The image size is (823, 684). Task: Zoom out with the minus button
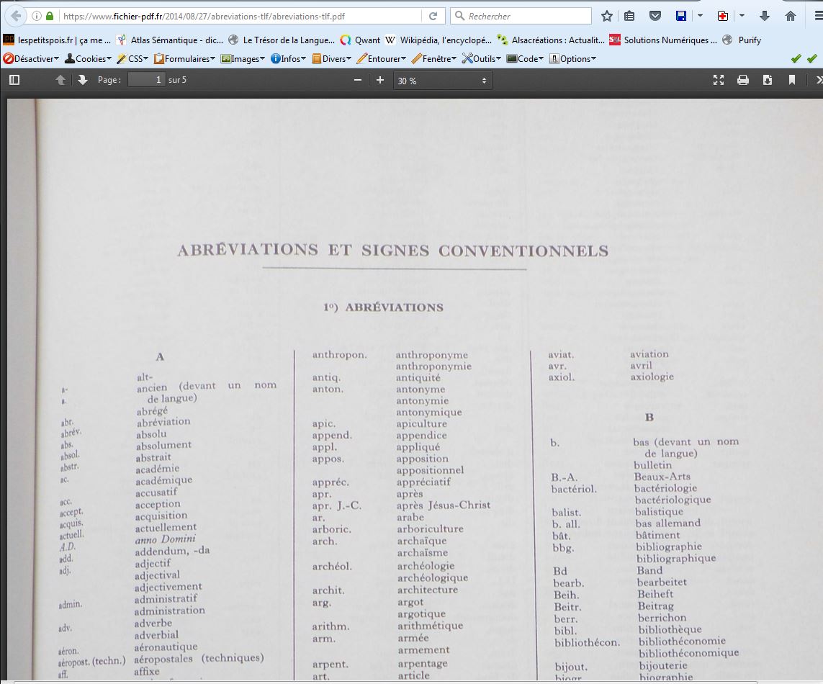[358, 80]
